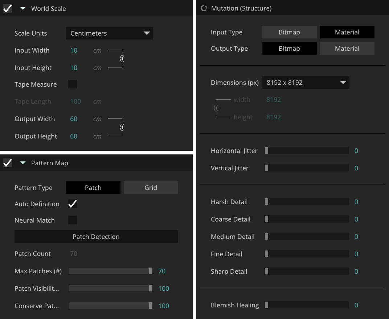
Task: Adjust the Patch Visibility slider
Action: [x=110, y=288]
